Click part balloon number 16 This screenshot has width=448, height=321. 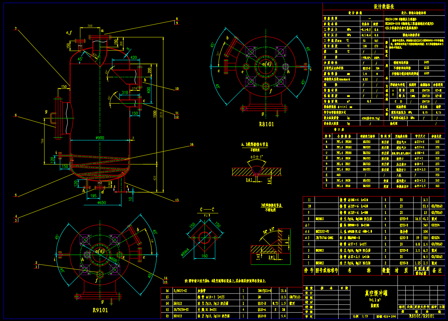coord(192,145)
